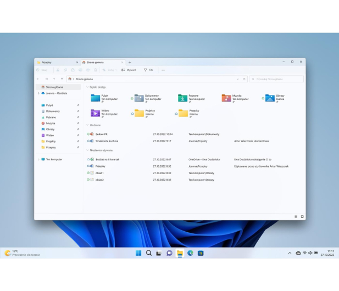Collapse the Szybki dostęp section
The width and height of the screenshot is (339, 291).
click(x=87, y=87)
